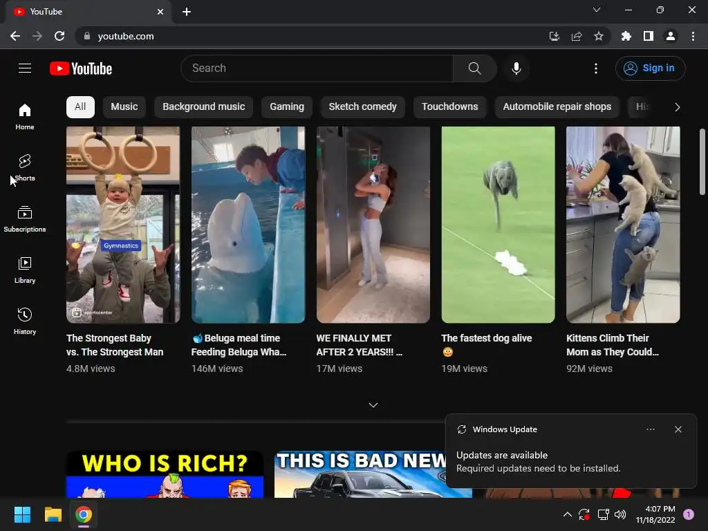Open the WHO IS RICH? video thumbnail

coord(165,474)
